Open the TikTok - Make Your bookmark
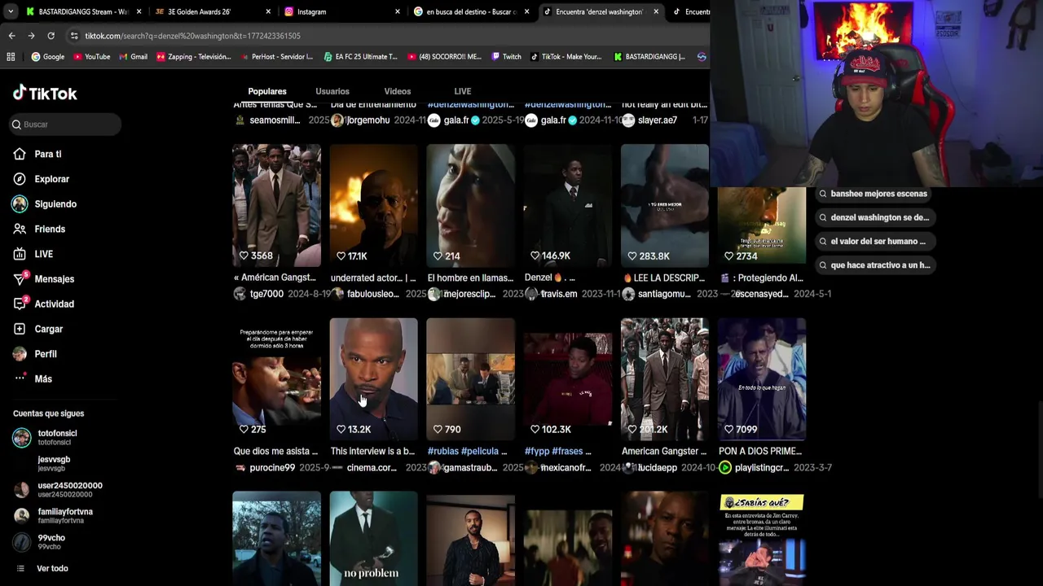This screenshot has height=586, width=1043. (x=566, y=57)
